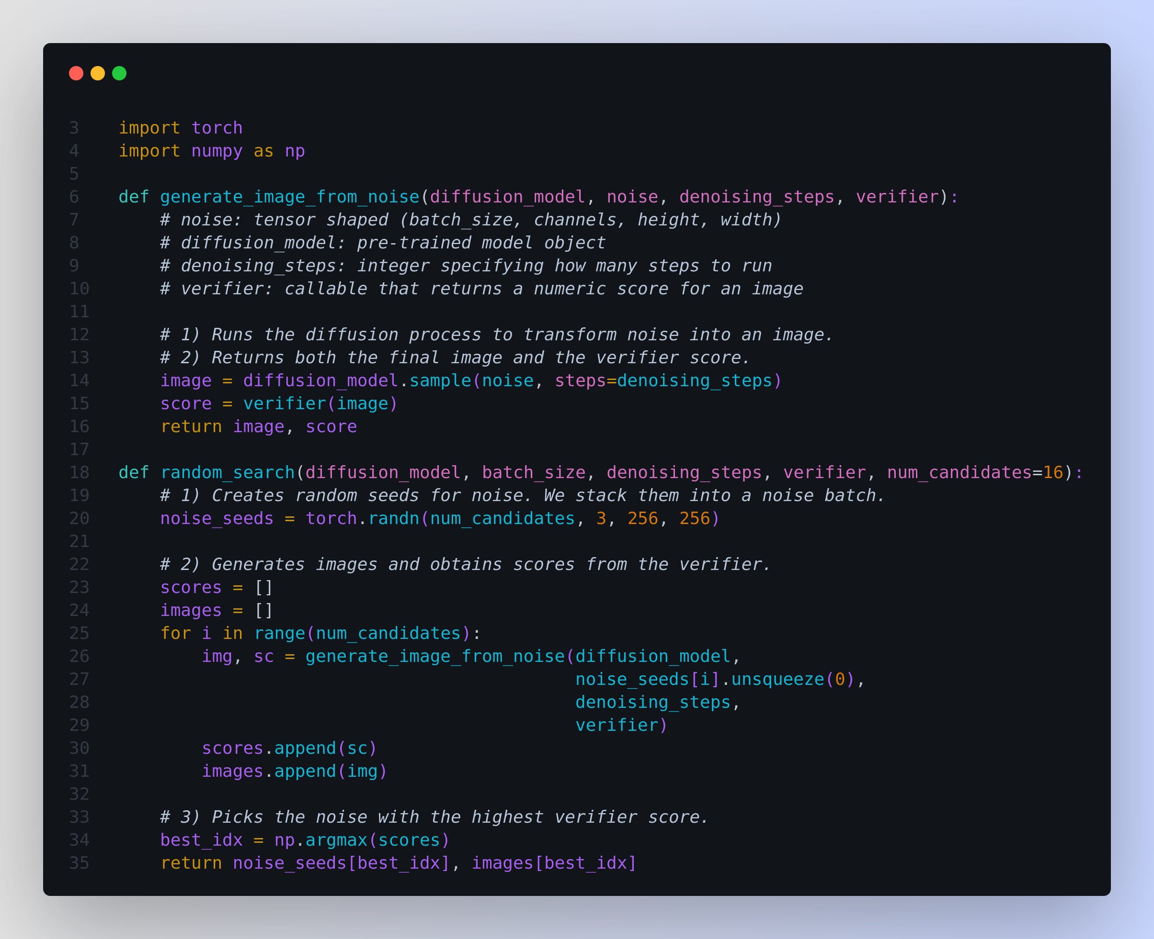Click the 'import torch' line
The image size is (1154, 939).
coord(180,128)
